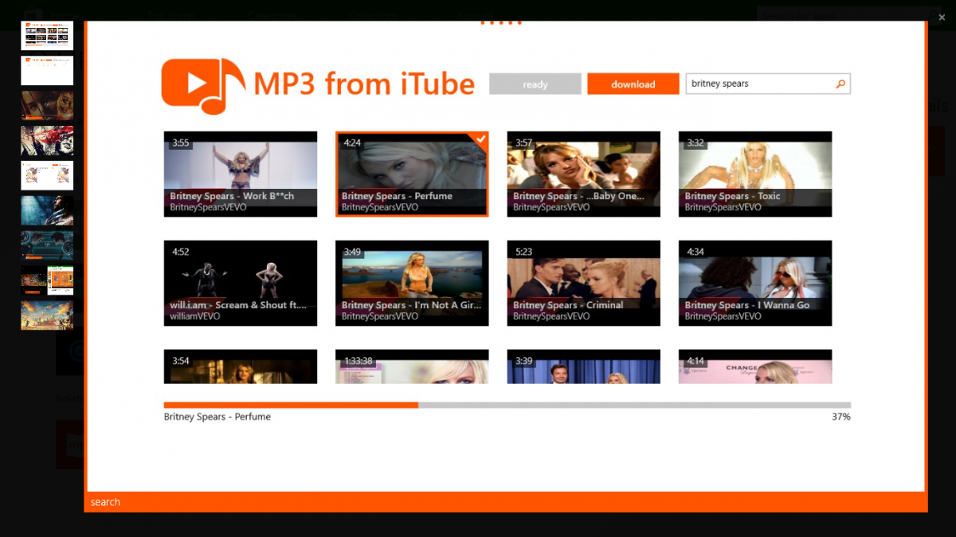
Task: Click the MP3 from iTube logo icon
Action: [203, 85]
